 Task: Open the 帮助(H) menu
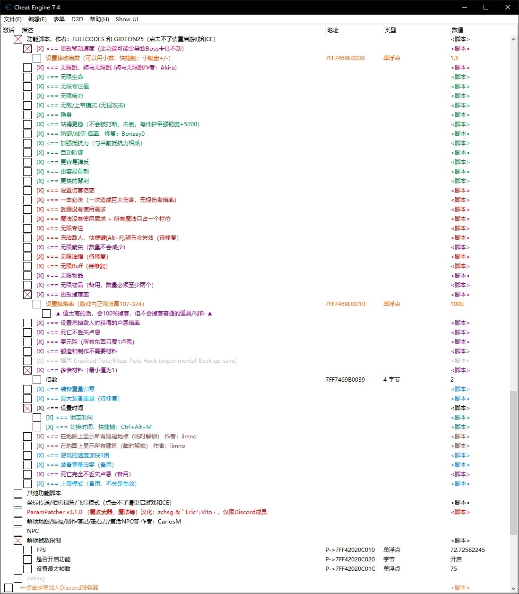pyautogui.click(x=99, y=19)
